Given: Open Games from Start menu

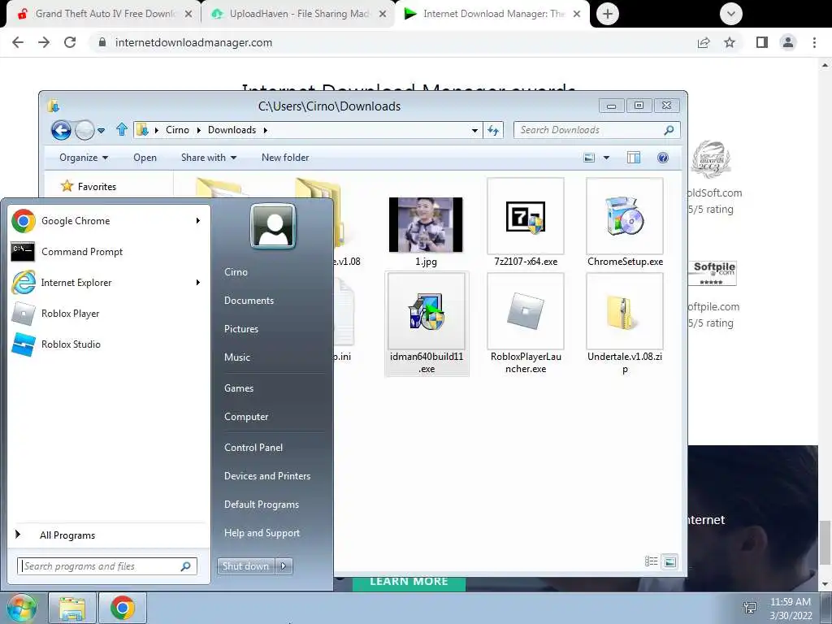Looking at the screenshot, I should (x=239, y=388).
